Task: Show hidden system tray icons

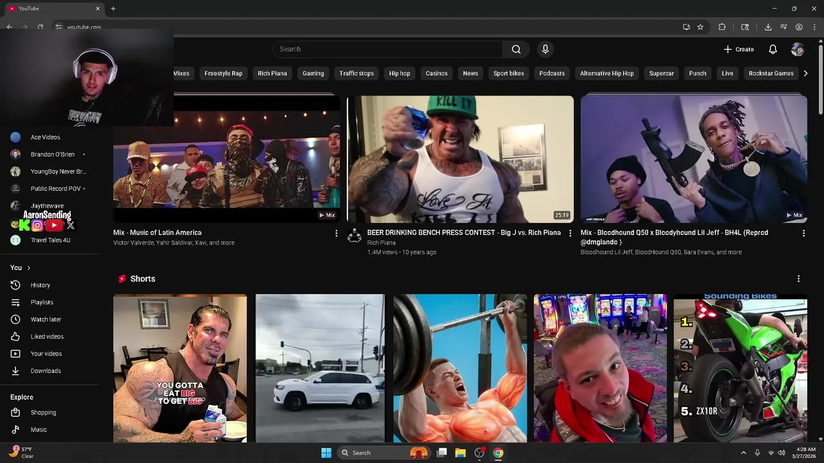Action: pyautogui.click(x=744, y=453)
